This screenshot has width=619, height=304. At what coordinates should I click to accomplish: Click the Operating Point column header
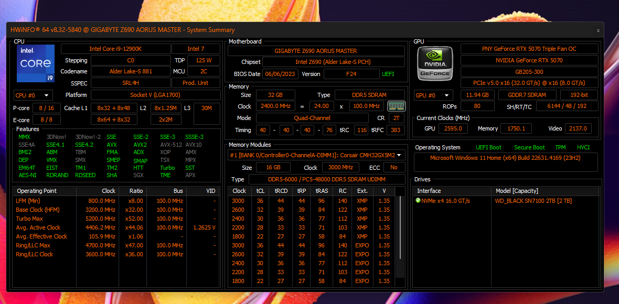(44, 191)
